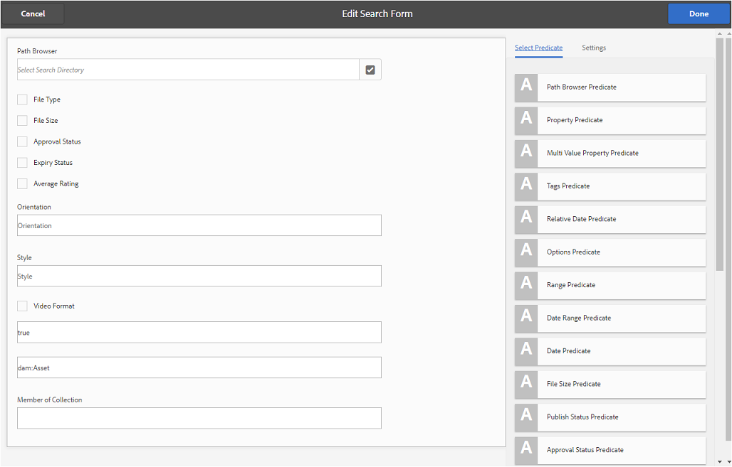The width and height of the screenshot is (732, 467).
Task: Open the Orientation field
Action: pos(199,225)
